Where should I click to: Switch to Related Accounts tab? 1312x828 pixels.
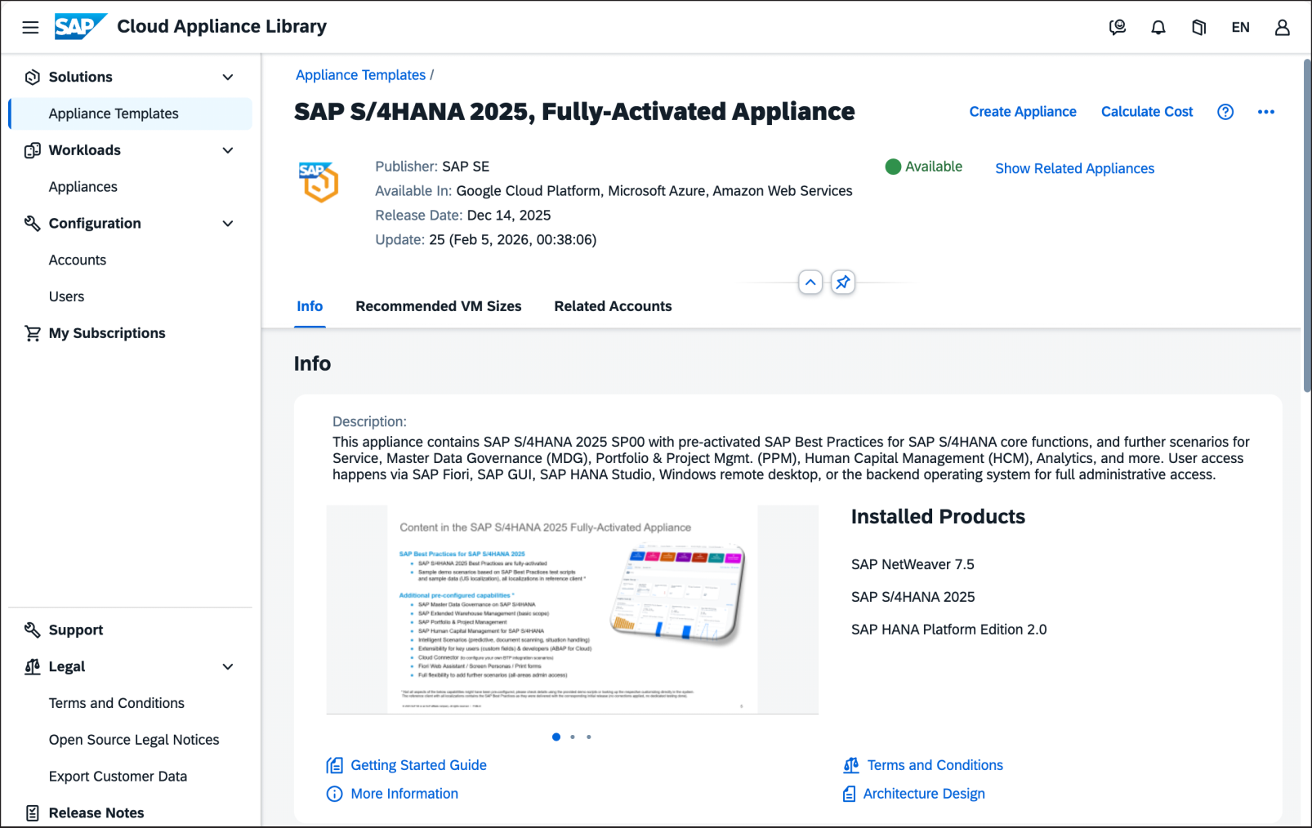[613, 306]
